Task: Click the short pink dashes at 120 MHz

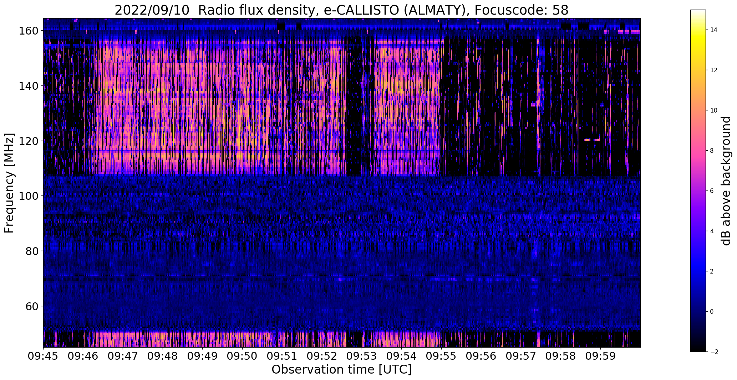Action: coord(592,140)
